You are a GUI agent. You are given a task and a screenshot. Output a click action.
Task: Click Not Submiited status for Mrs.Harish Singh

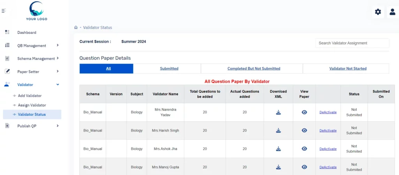354,130
